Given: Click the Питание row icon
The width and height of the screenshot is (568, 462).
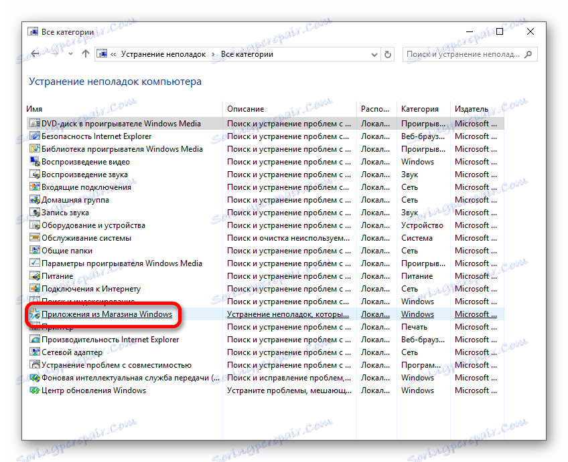Looking at the screenshot, I should click(34, 276).
